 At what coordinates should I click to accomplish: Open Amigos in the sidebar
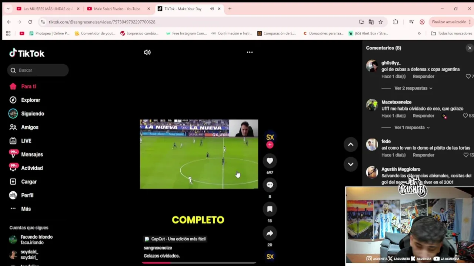pos(30,127)
